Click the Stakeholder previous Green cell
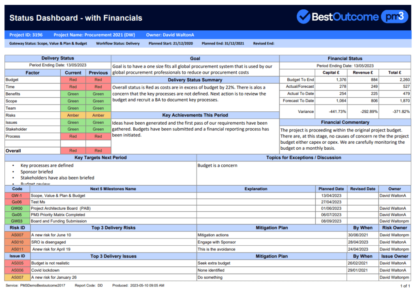 [x=98, y=130]
